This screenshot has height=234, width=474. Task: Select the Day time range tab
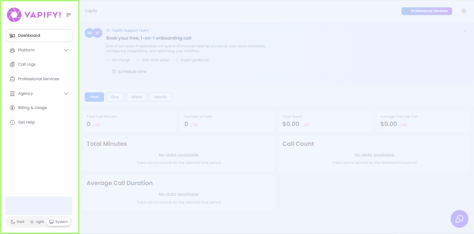(x=115, y=97)
